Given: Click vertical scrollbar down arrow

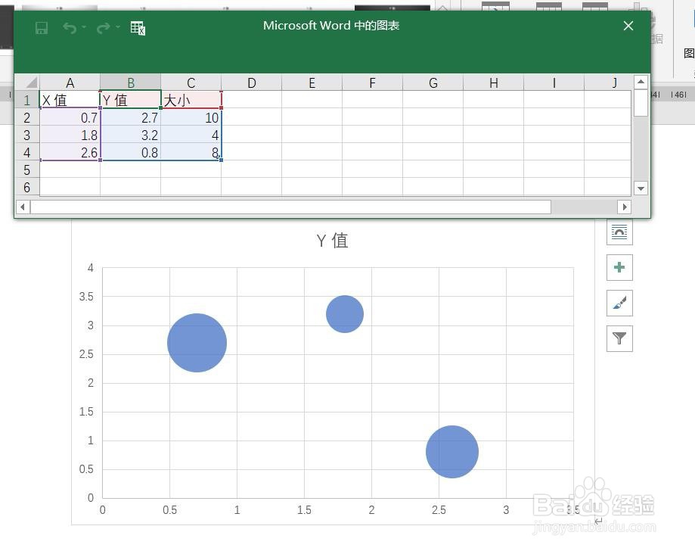Looking at the screenshot, I should pos(641,188).
